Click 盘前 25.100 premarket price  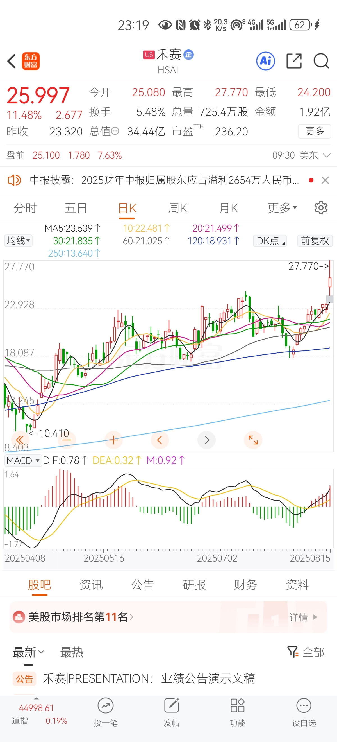[x=46, y=155]
